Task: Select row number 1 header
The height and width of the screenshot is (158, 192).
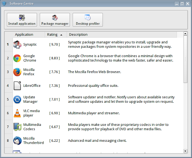Action: (x=9, y=44)
